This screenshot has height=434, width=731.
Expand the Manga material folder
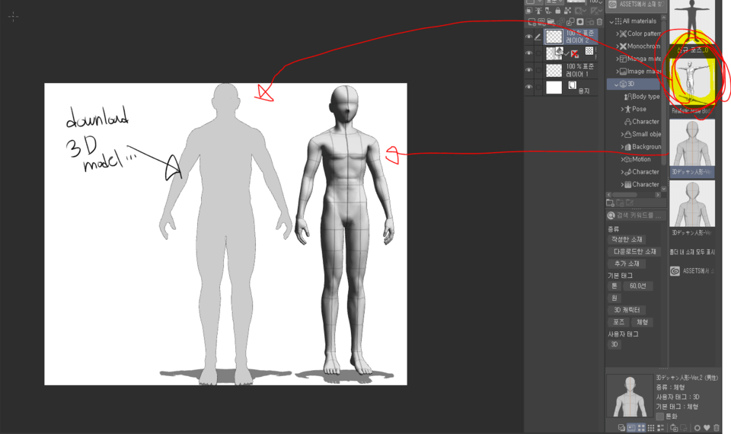(618, 59)
